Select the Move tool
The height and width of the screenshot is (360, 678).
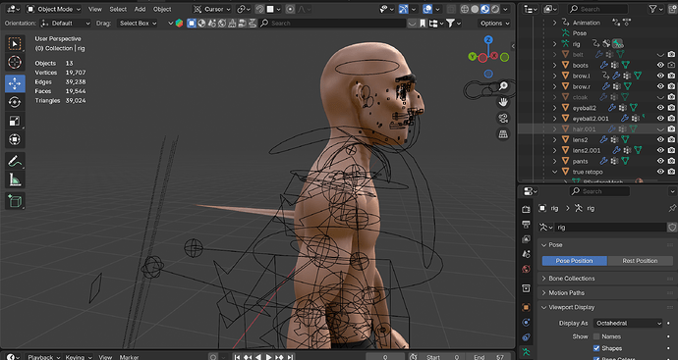(15, 83)
